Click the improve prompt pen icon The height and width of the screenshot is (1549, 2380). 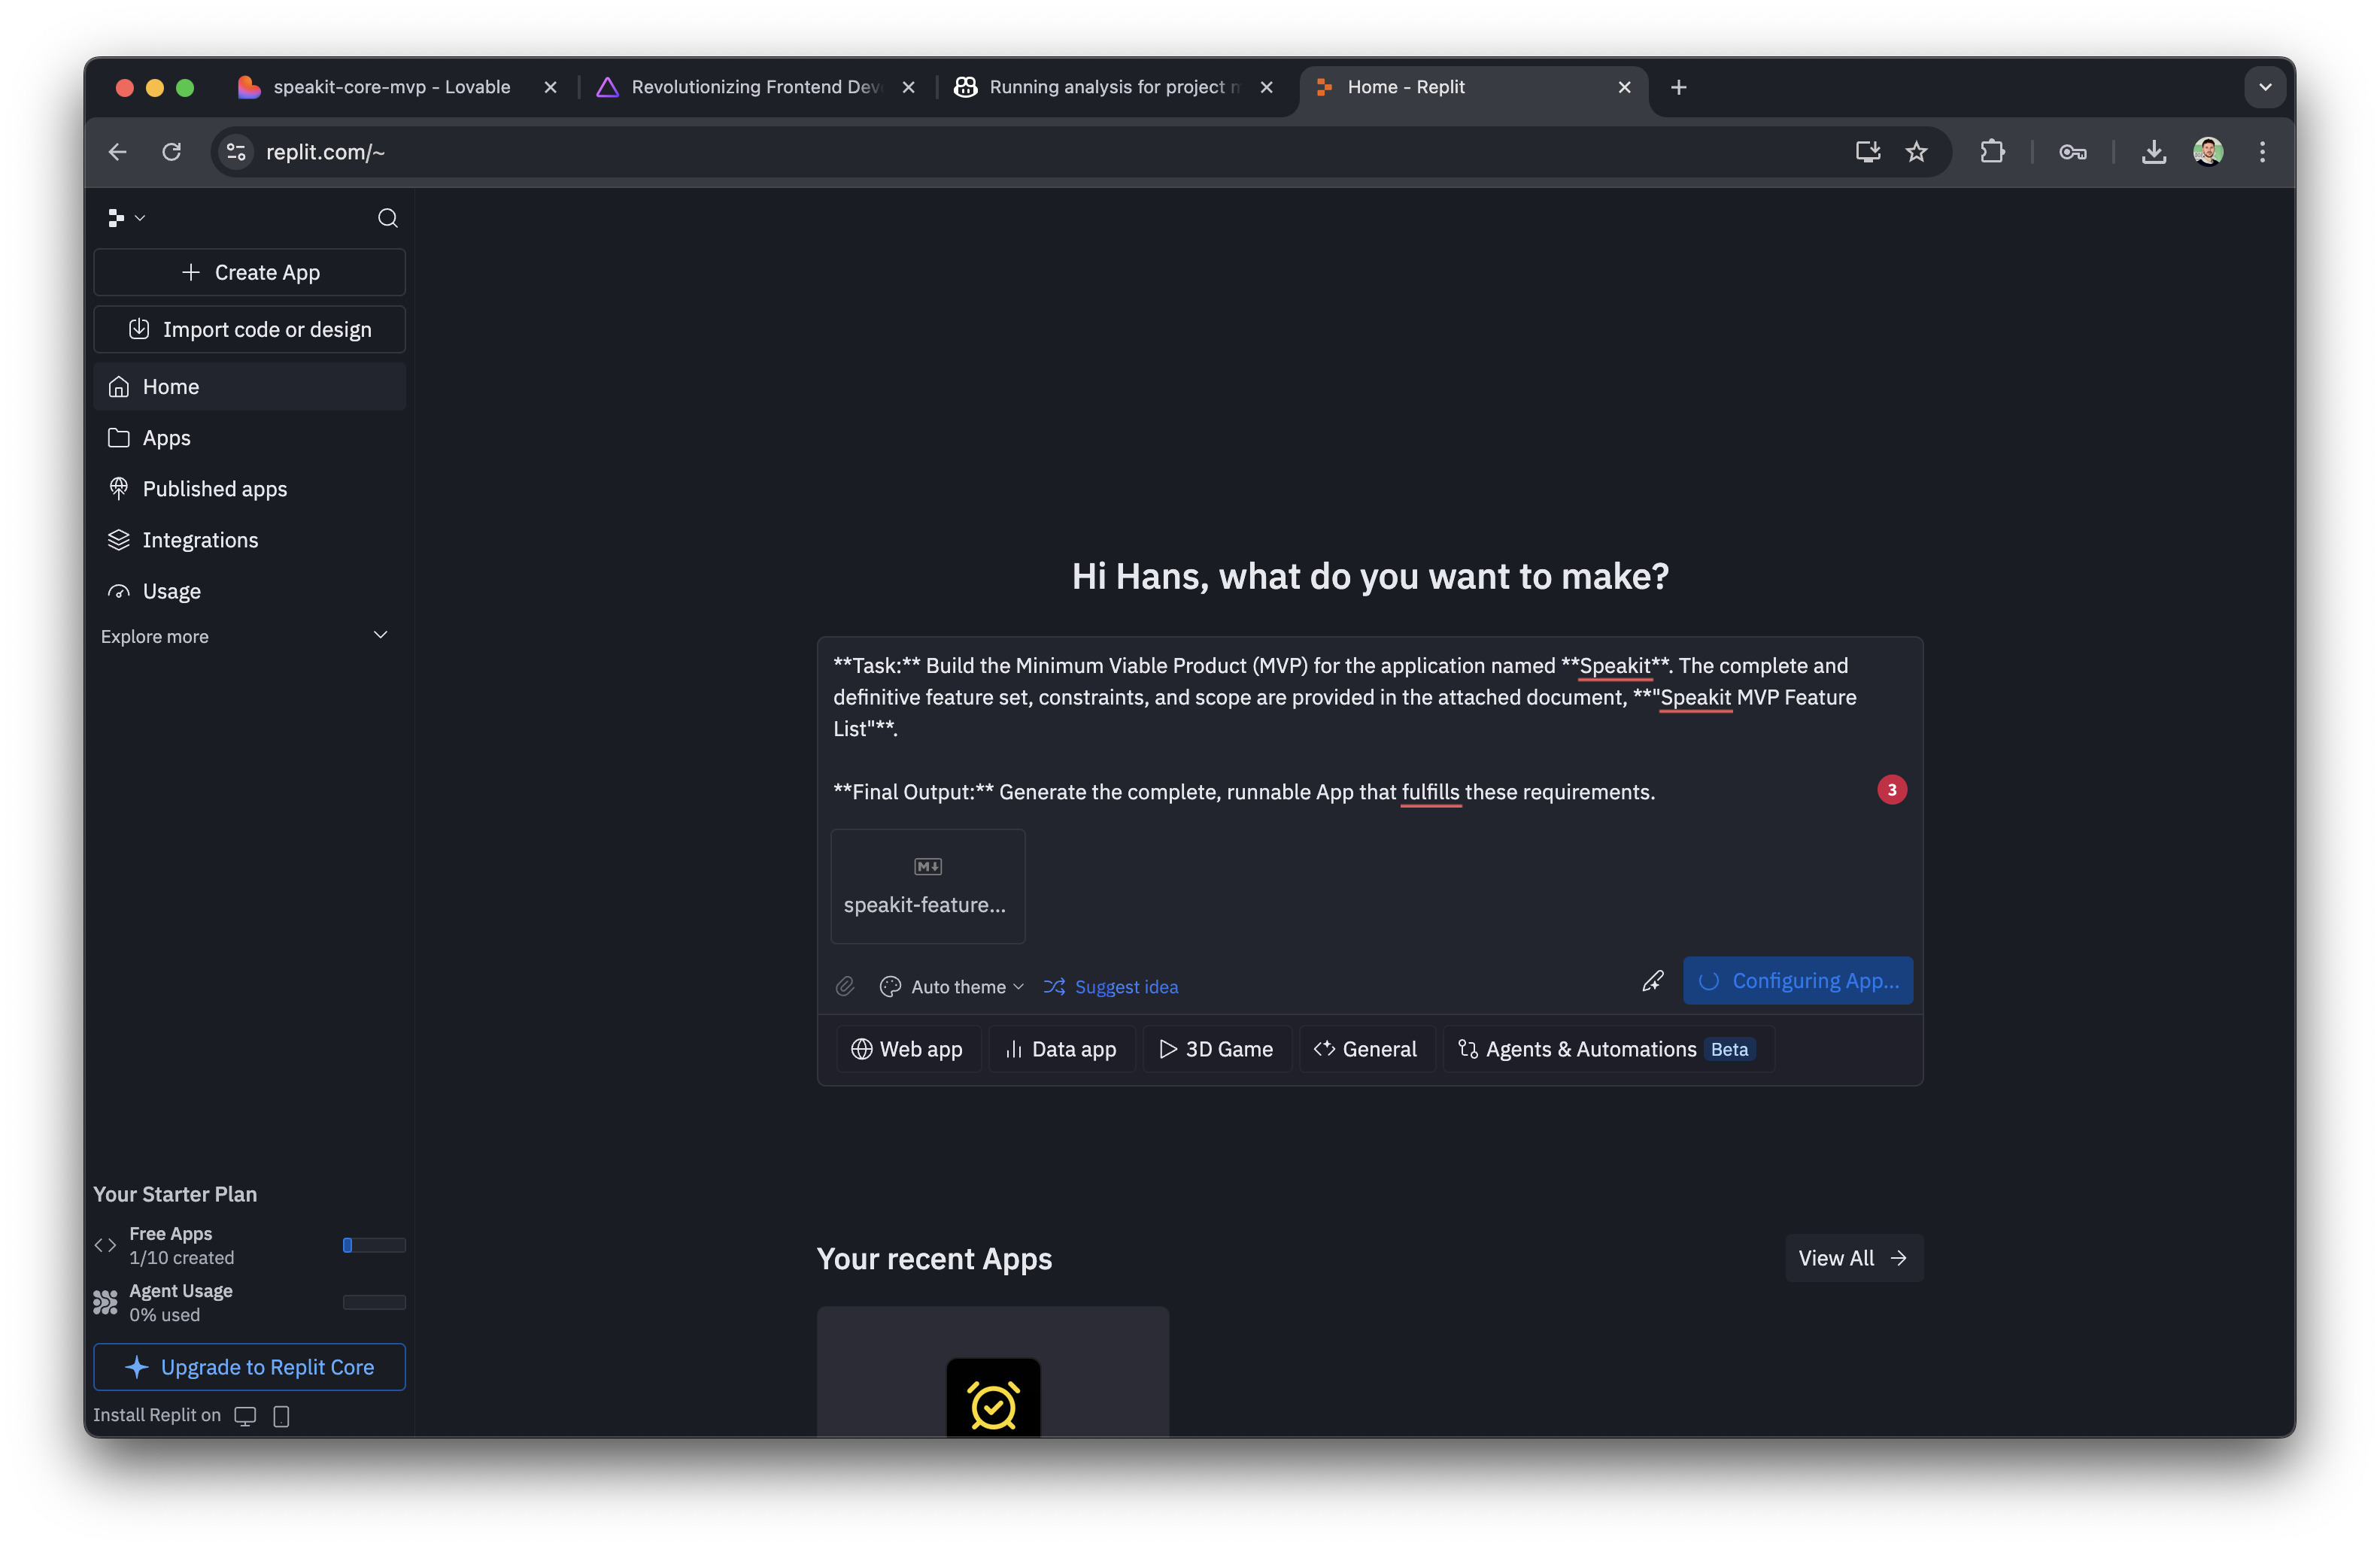[x=1652, y=981]
